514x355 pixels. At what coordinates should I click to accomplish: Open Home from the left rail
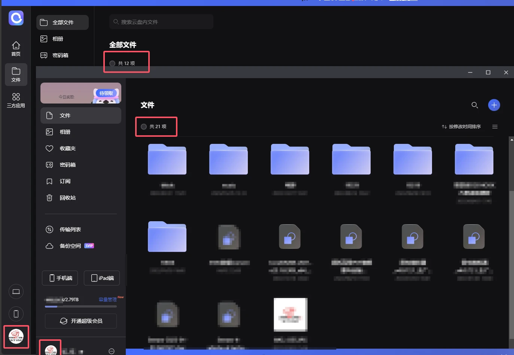(16, 49)
